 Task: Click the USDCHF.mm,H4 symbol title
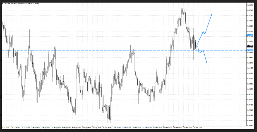click(x=9, y=4)
